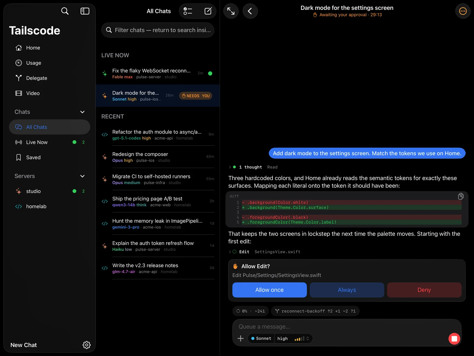474x356 pixels.
Task: Open the Delegate page
Action: 49,78
